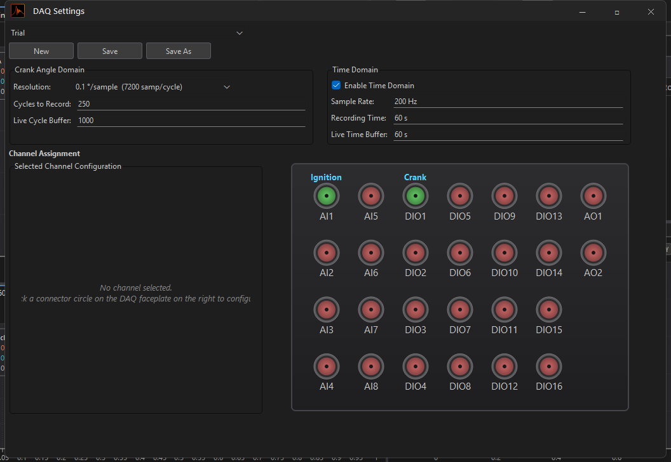The width and height of the screenshot is (671, 462).
Task: Click the Save button
Action: (110, 51)
